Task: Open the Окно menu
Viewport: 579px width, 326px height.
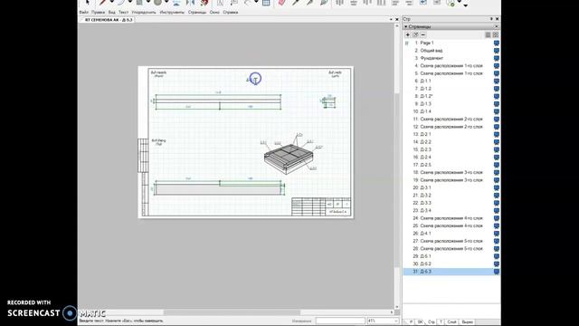Action: coord(214,12)
